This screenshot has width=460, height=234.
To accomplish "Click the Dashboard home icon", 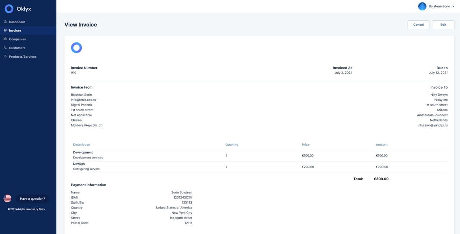I will pos(5,22).
